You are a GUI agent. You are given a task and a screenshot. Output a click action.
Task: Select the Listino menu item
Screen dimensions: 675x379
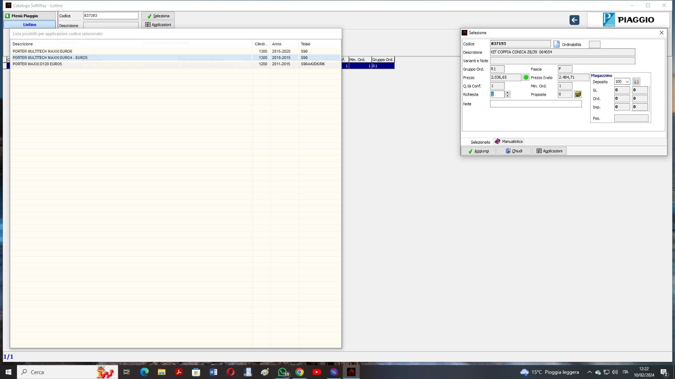click(30, 24)
